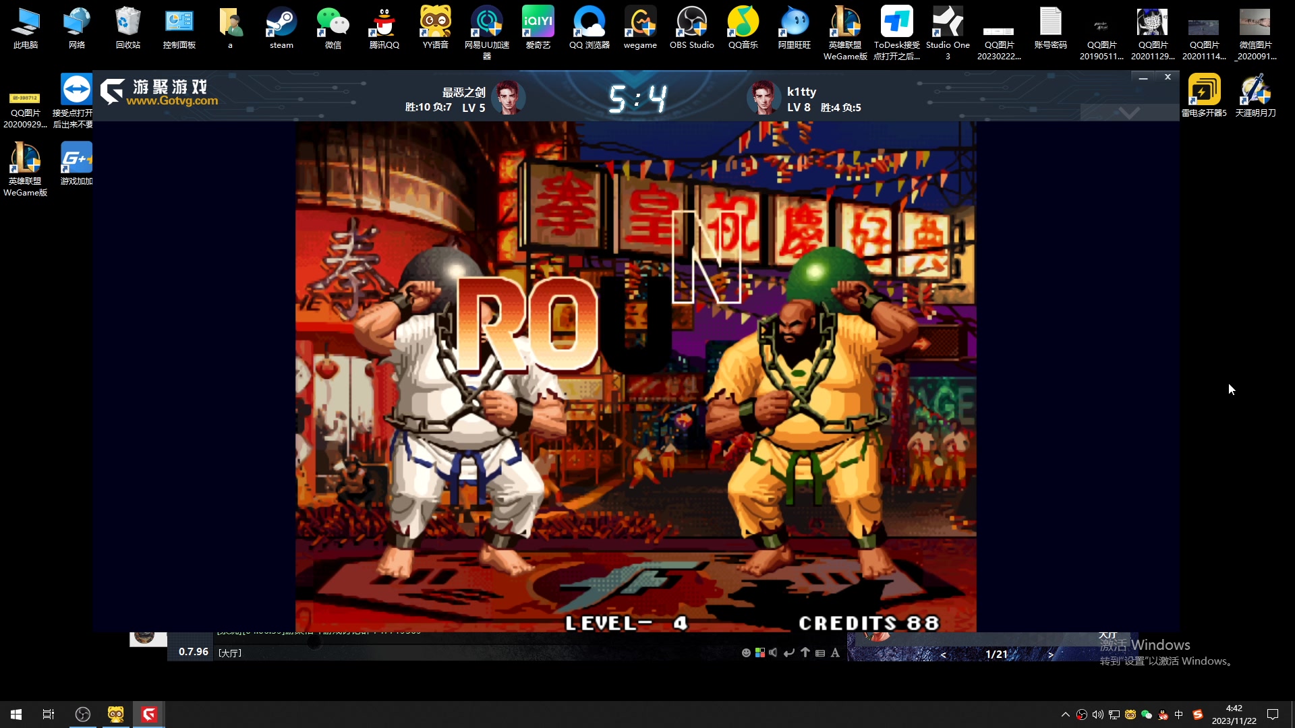Click the Gotvg logo in title bar
1295x728 pixels.
click(x=159, y=92)
